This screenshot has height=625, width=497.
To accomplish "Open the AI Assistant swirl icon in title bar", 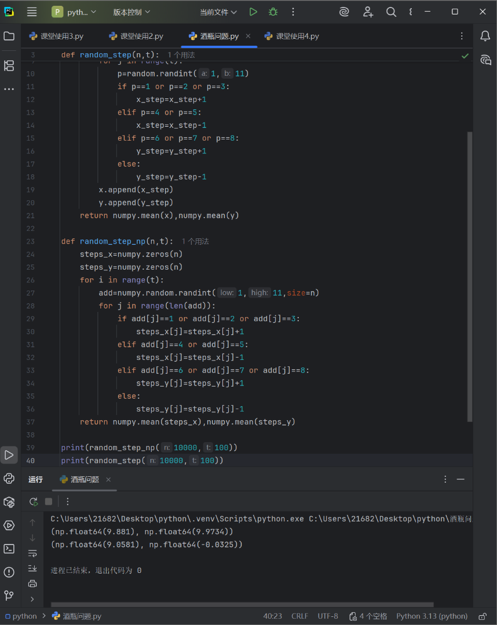I will click(x=344, y=12).
